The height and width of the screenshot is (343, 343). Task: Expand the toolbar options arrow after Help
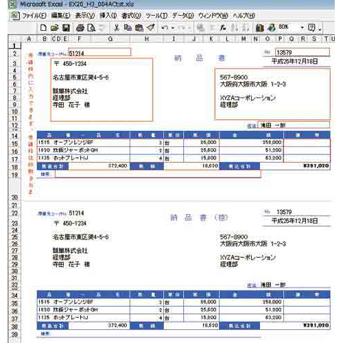pos(320,29)
